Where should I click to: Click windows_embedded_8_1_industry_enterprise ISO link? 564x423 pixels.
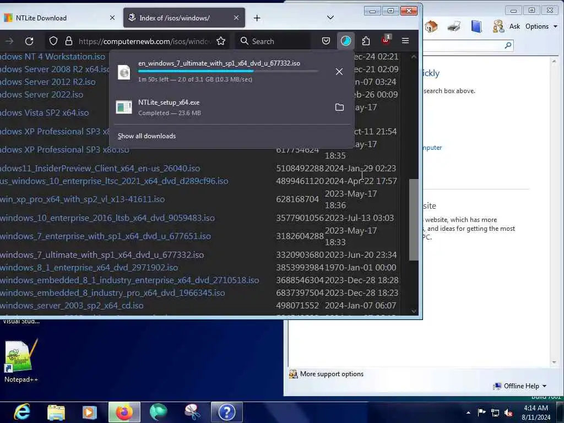pos(129,280)
